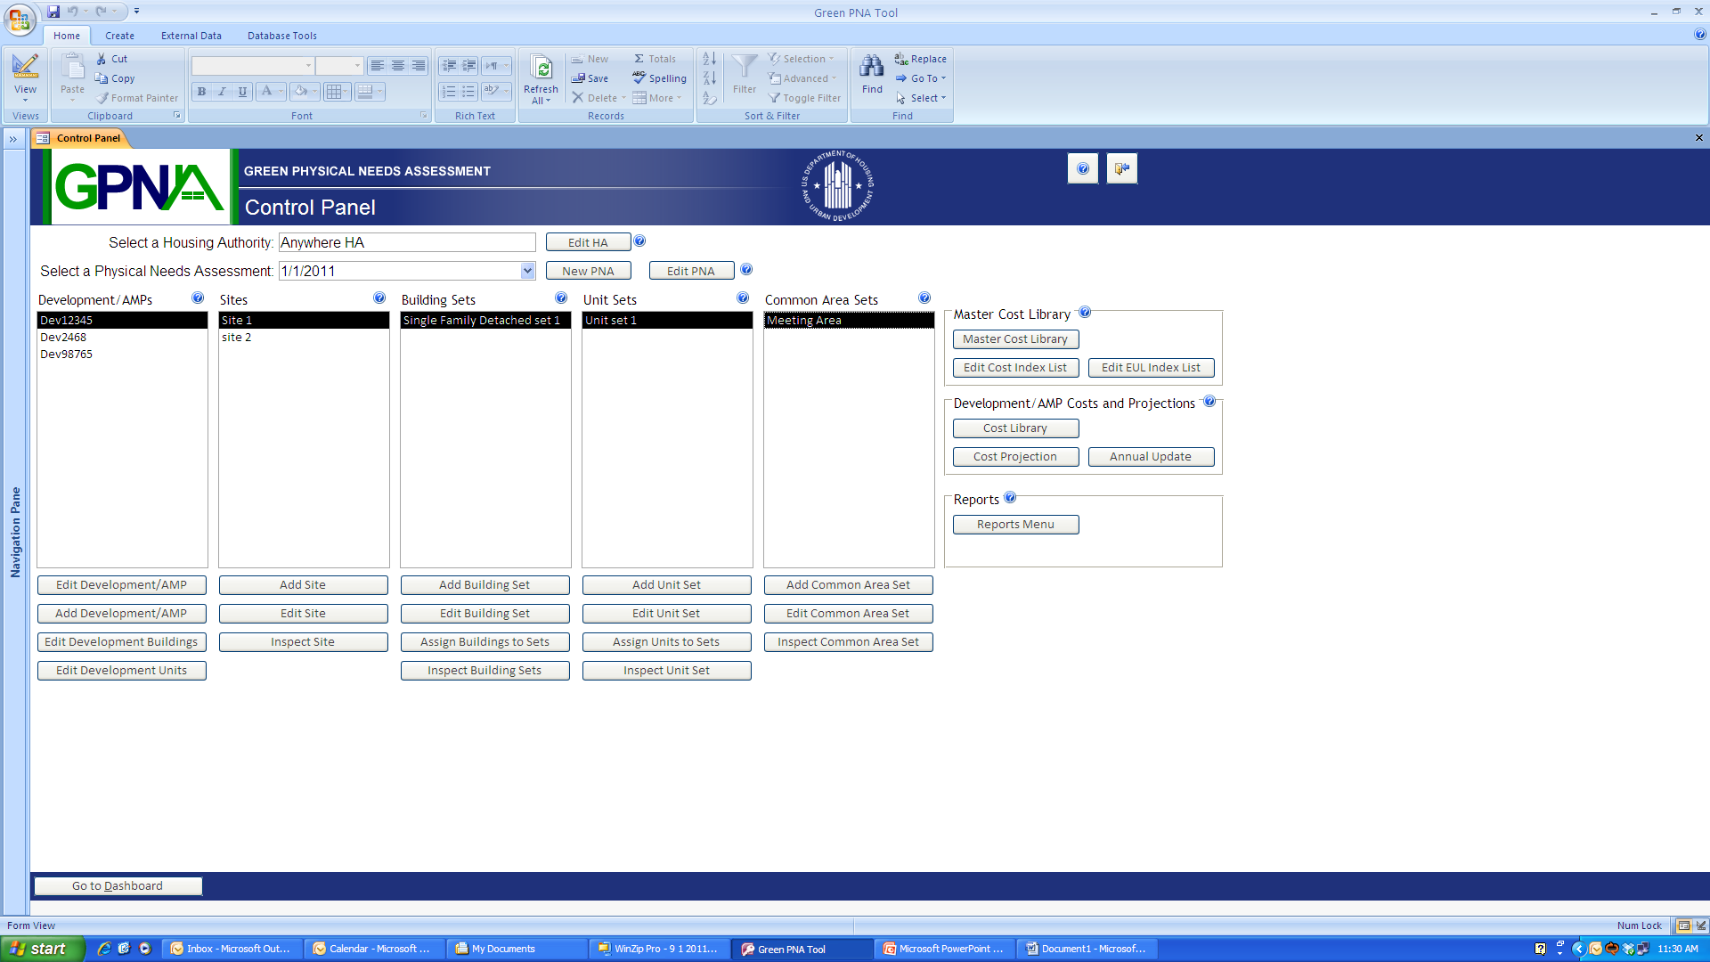Open the Database Tools tab
Screen dimensions: 1710x962
[x=281, y=36]
